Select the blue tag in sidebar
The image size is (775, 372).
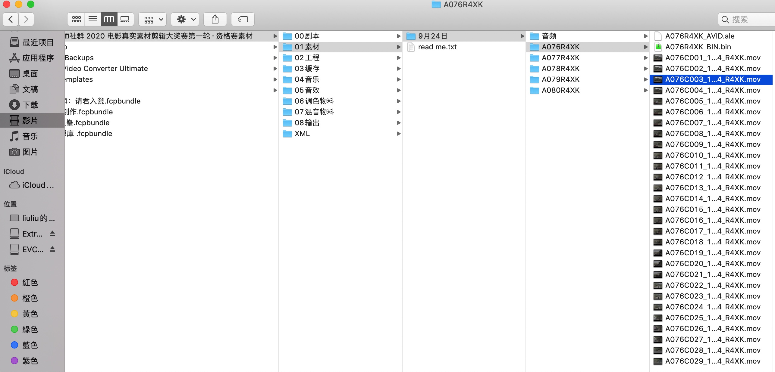30,345
